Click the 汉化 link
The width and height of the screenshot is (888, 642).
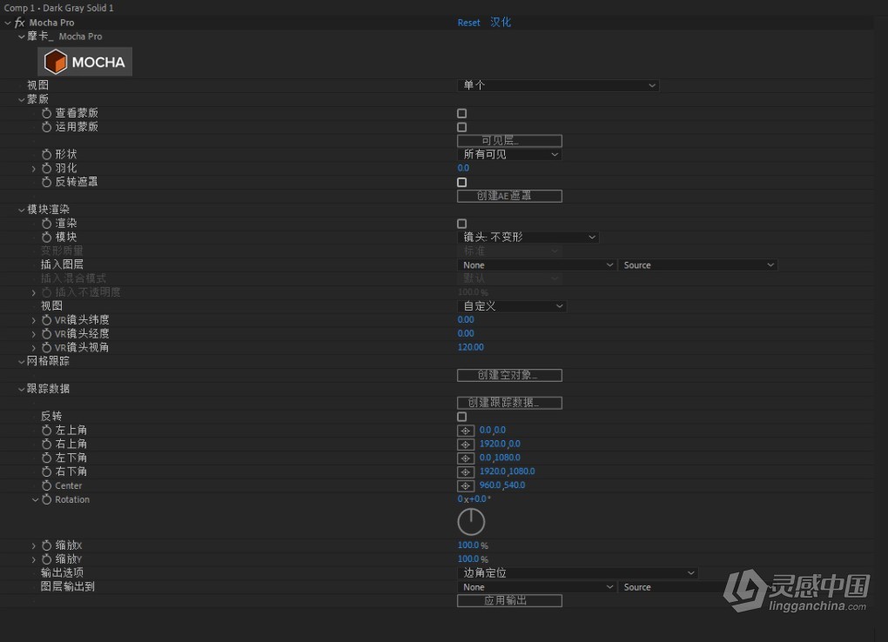click(501, 22)
